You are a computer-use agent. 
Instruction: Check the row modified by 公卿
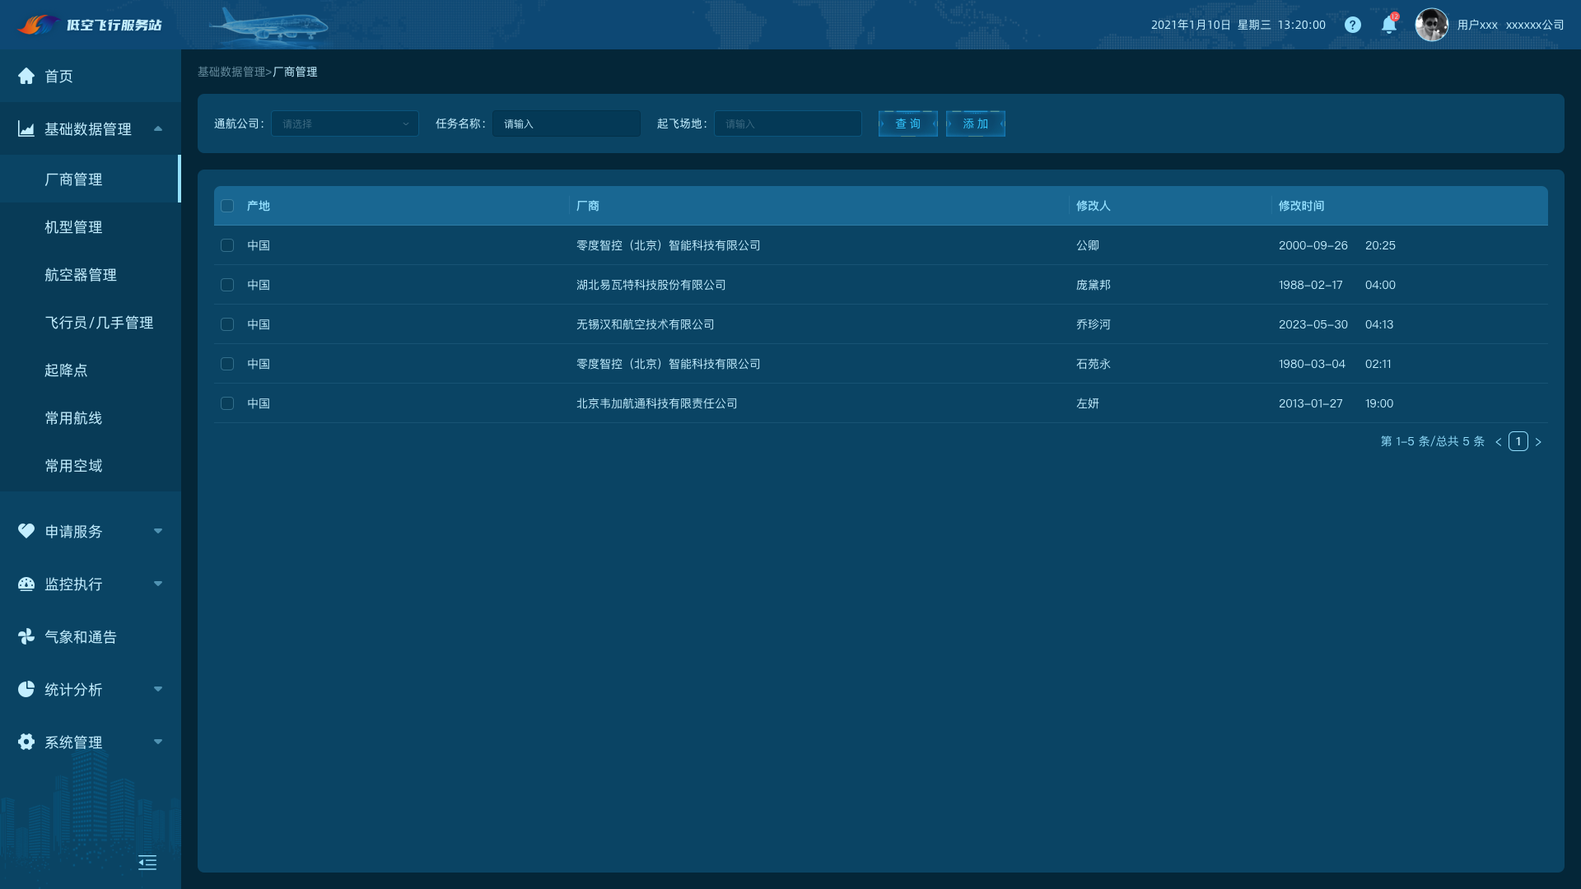coord(227,245)
